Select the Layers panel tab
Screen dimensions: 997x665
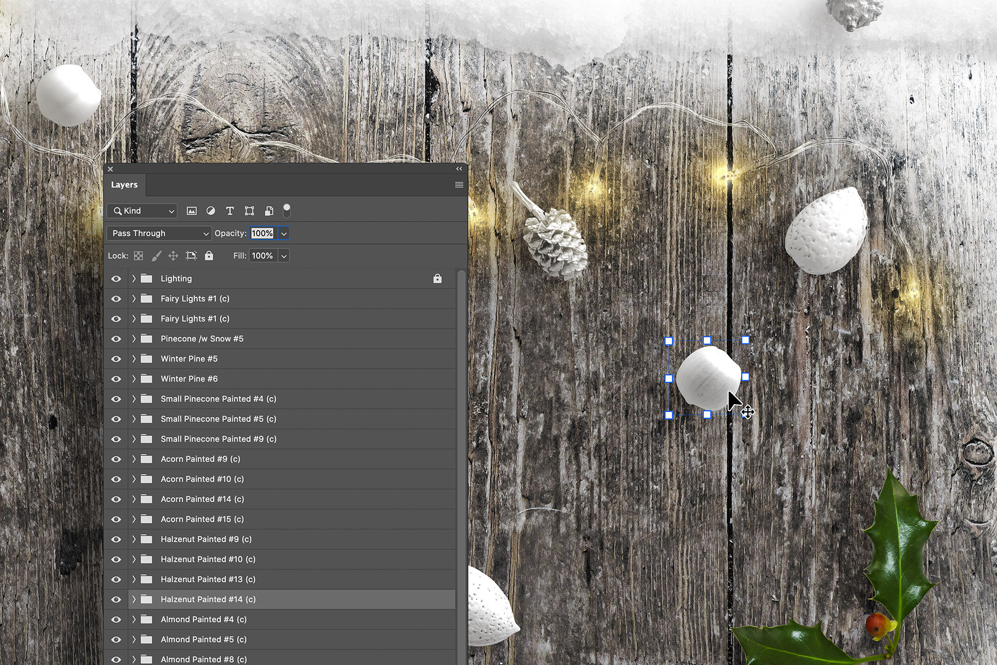124,185
